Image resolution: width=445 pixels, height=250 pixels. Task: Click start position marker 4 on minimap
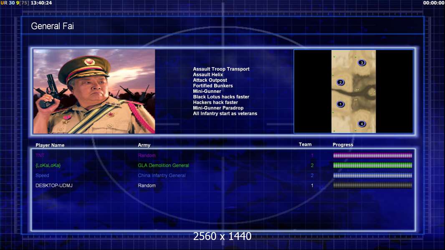pyautogui.click(x=362, y=124)
